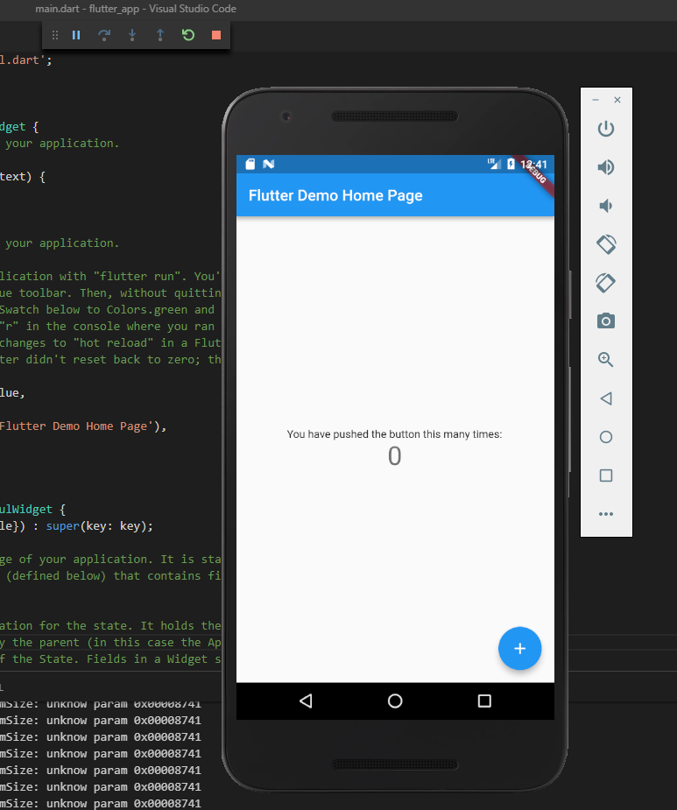Screen dimensions: 677x810
Task: Click the emulator power button
Action: point(606,129)
